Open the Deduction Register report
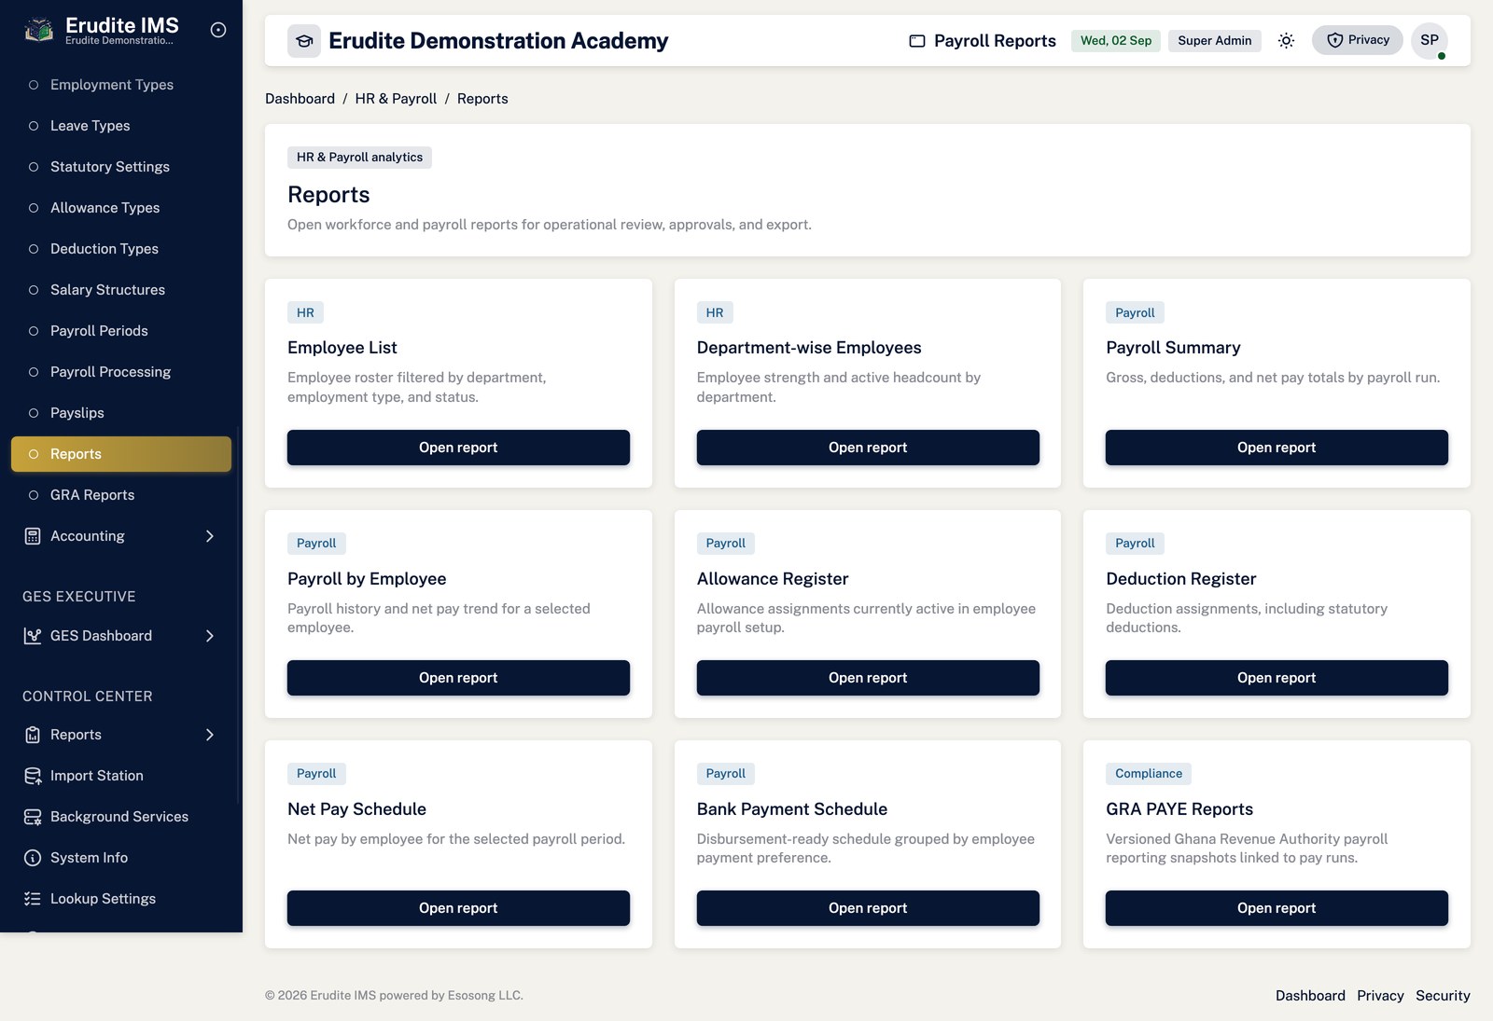 (1277, 678)
